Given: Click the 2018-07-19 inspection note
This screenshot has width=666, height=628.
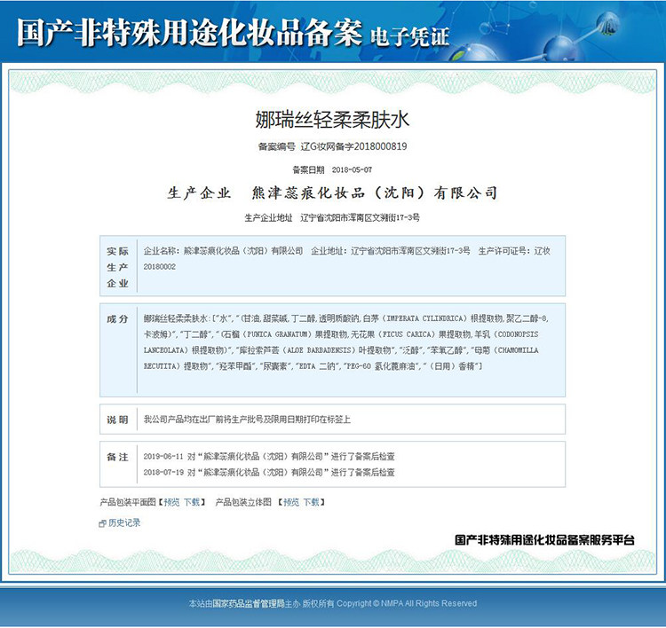Looking at the screenshot, I should click(x=269, y=472).
